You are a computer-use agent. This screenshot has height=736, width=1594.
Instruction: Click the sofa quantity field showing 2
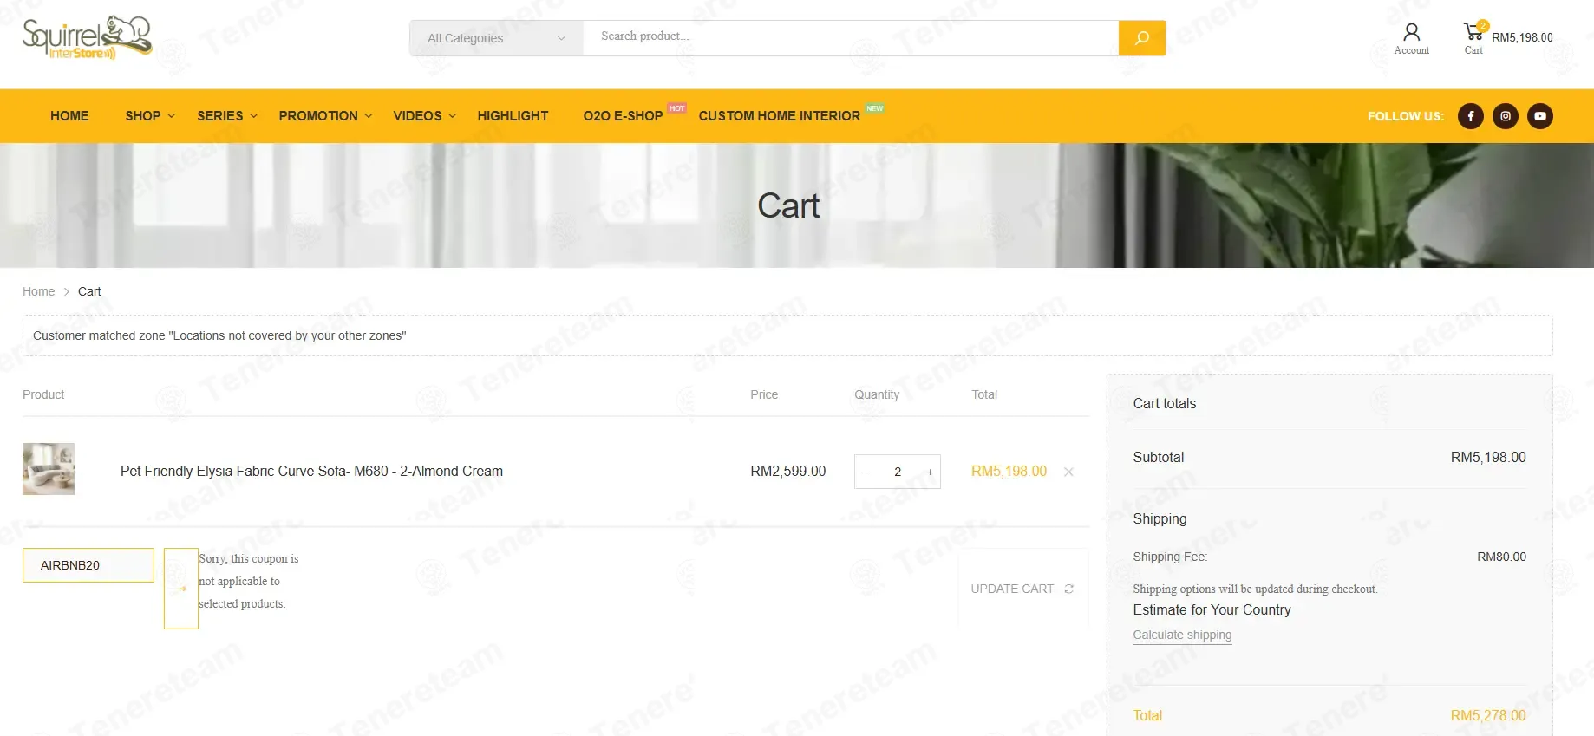tap(898, 472)
